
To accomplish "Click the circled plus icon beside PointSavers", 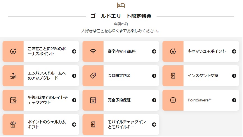I will pyautogui.click(x=173, y=100).
